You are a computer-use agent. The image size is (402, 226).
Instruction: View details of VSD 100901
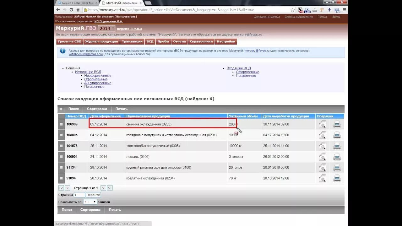[x=322, y=157]
